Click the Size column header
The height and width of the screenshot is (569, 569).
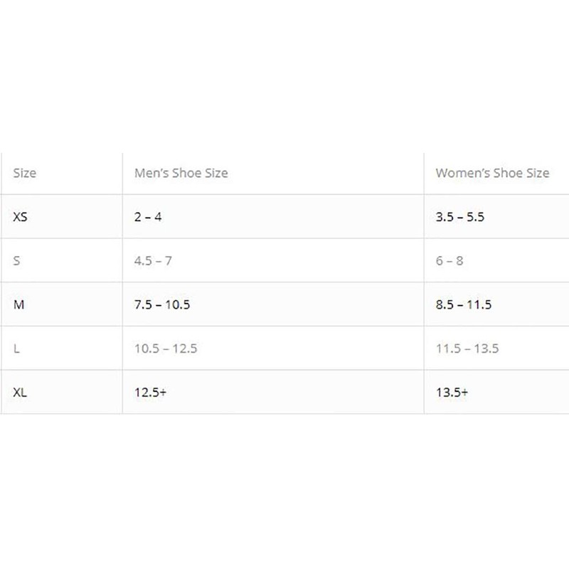(25, 173)
